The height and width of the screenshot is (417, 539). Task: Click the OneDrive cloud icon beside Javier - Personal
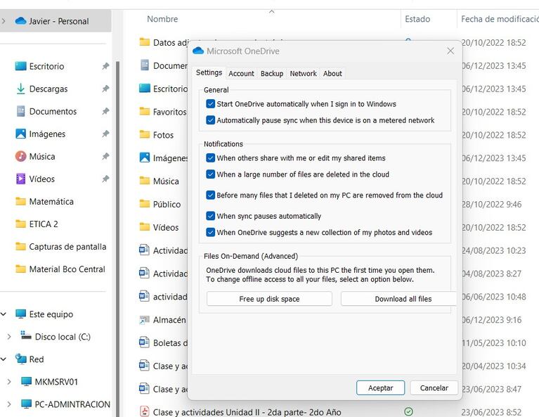(x=20, y=21)
